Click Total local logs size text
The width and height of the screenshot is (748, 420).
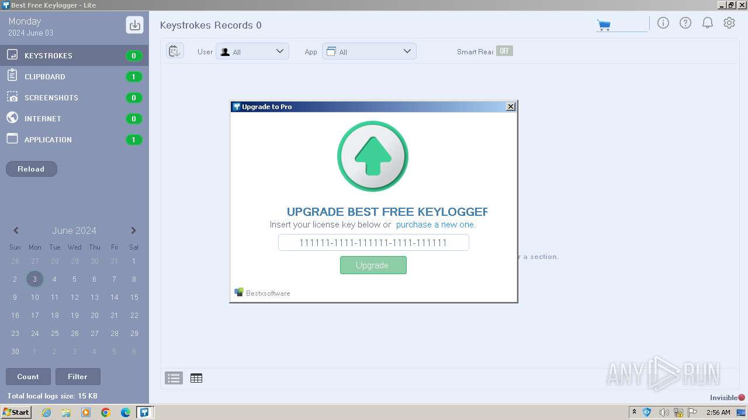click(53, 396)
